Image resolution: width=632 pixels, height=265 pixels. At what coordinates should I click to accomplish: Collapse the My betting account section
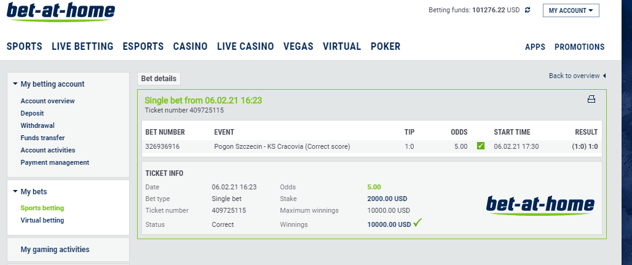click(x=49, y=84)
